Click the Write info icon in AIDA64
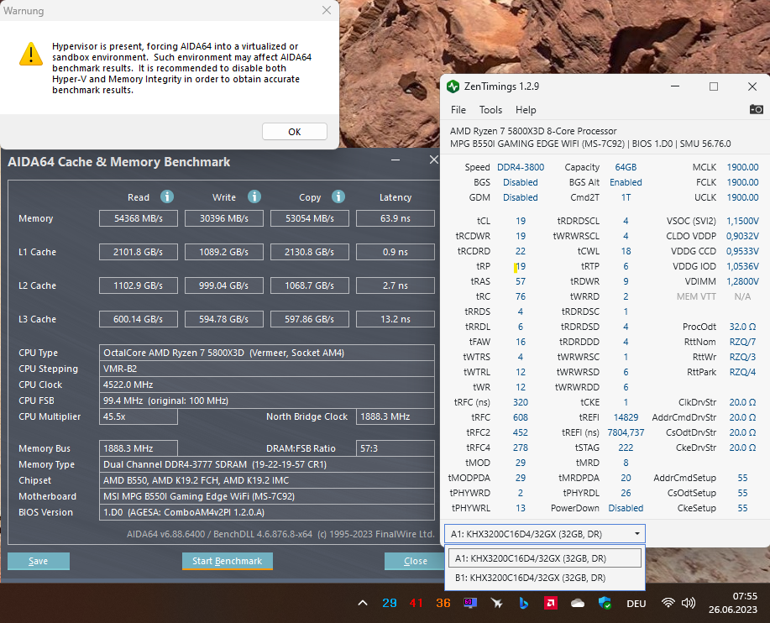 tap(254, 196)
